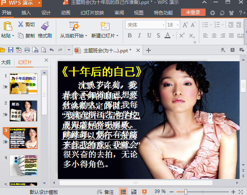This screenshot has height=195, width=247.
Task: Zoom out with the minus button
Action: (x=172, y=192)
